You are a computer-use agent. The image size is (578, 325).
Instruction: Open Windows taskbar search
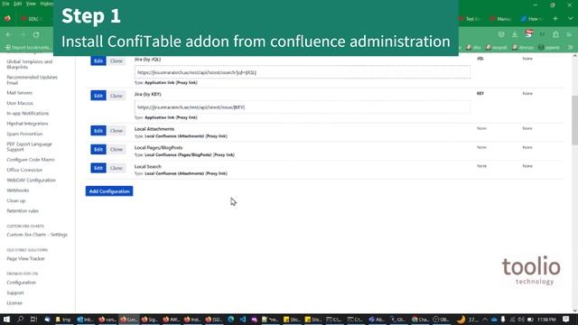pos(20,319)
